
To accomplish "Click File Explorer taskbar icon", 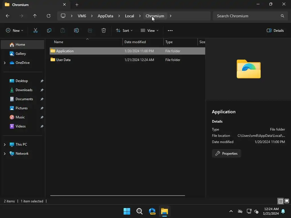I will (165, 211).
